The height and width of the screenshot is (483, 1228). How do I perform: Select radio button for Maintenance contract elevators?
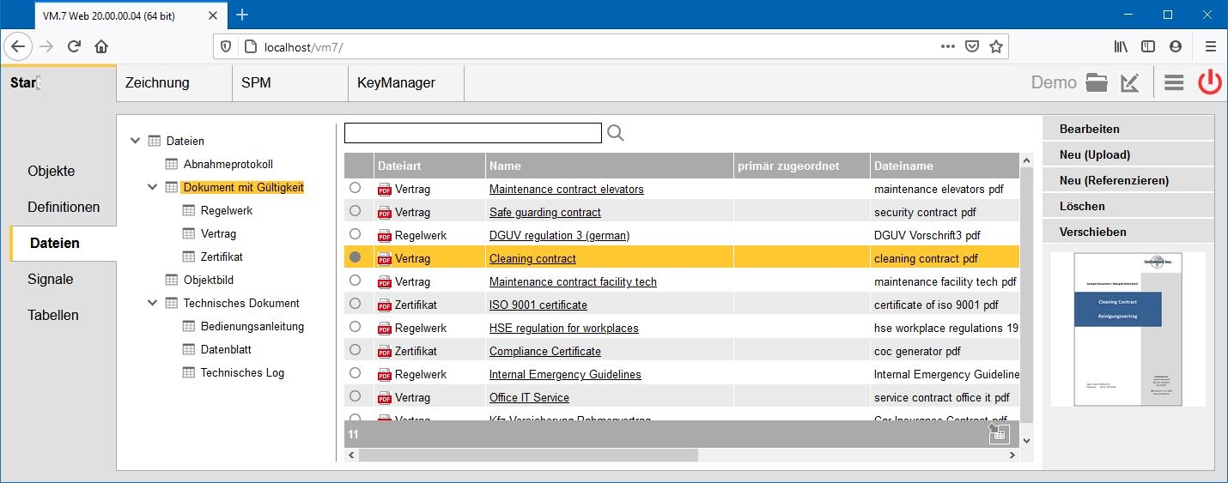point(355,188)
